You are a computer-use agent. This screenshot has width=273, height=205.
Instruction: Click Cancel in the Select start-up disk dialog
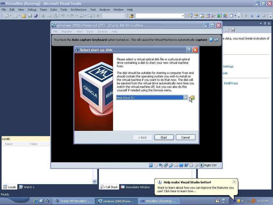click(186, 137)
